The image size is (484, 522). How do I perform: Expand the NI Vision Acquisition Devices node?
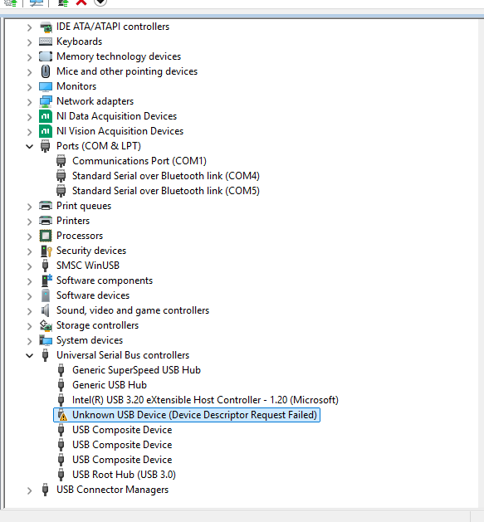29,132
